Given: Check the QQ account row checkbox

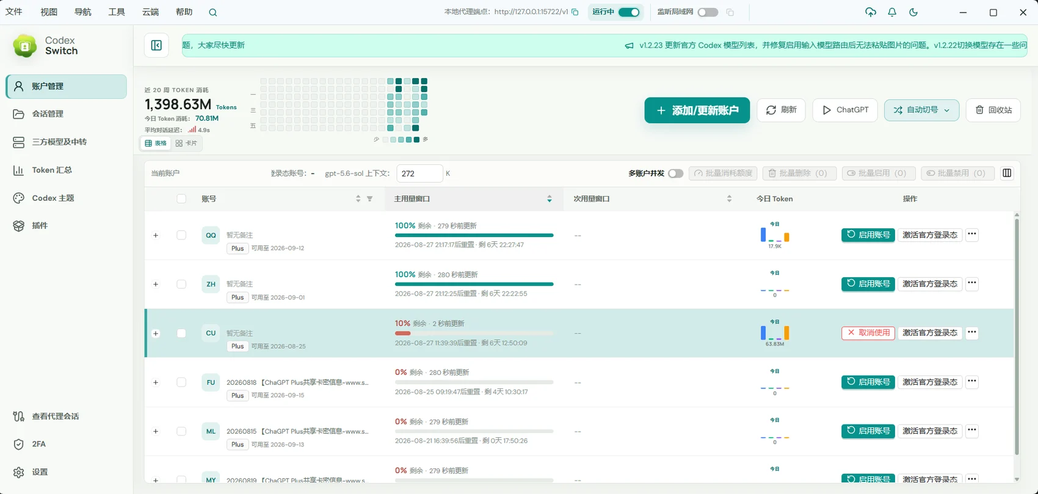Looking at the screenshot, I should (181, 235).
